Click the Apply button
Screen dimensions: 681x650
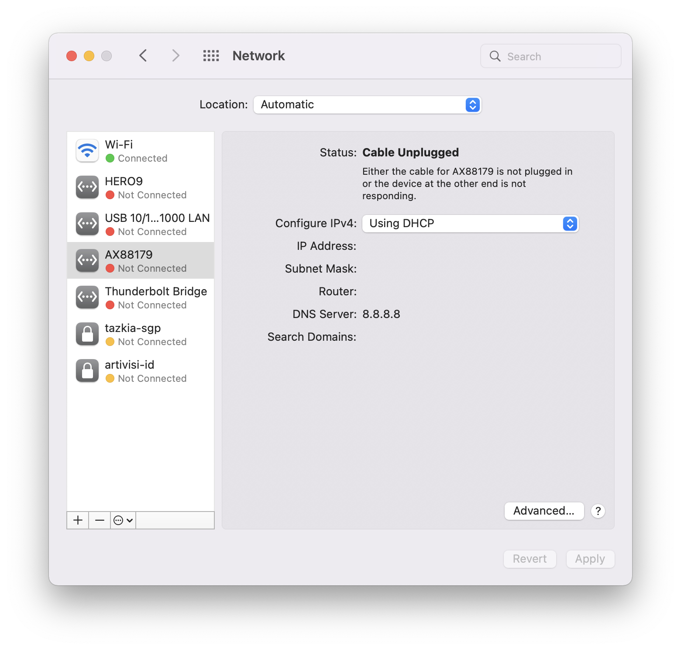click(590, 559)
